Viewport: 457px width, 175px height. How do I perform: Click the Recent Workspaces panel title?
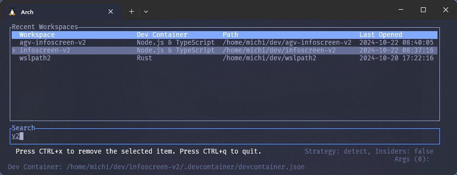click(45, 27)
